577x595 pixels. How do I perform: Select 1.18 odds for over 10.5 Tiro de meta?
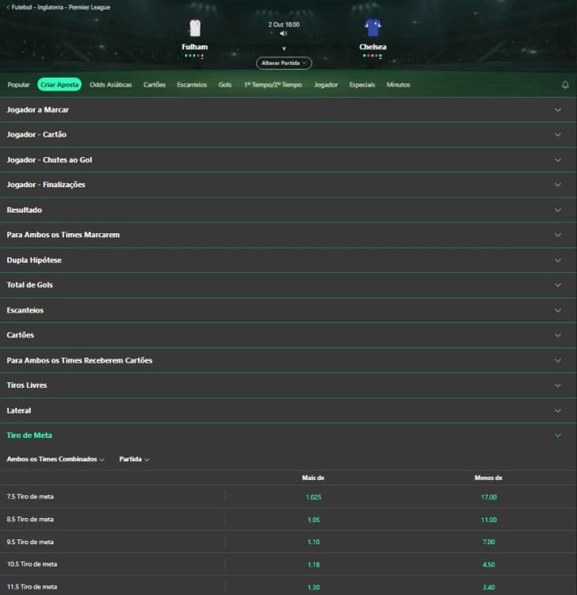pos(314,565)
